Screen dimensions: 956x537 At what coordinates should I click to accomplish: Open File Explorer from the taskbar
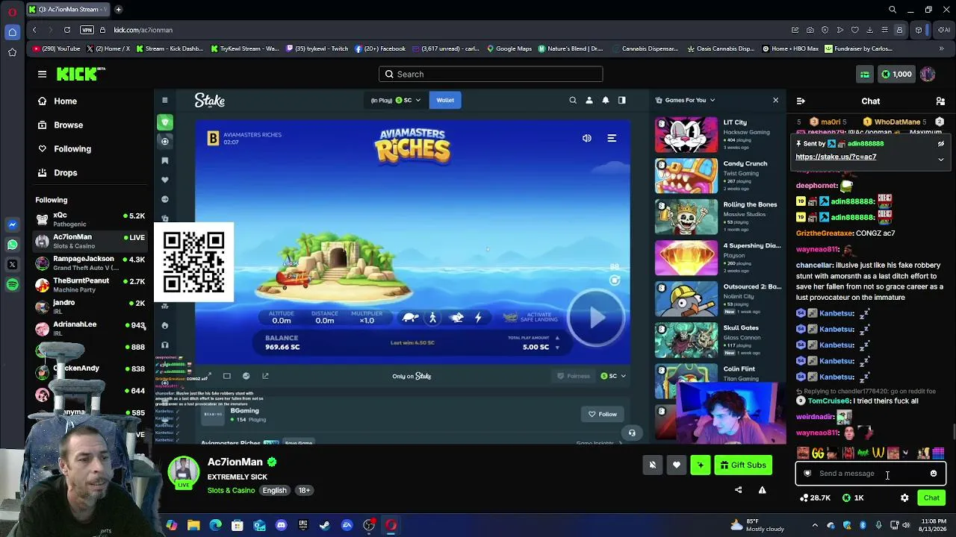[x=193, y=525]
